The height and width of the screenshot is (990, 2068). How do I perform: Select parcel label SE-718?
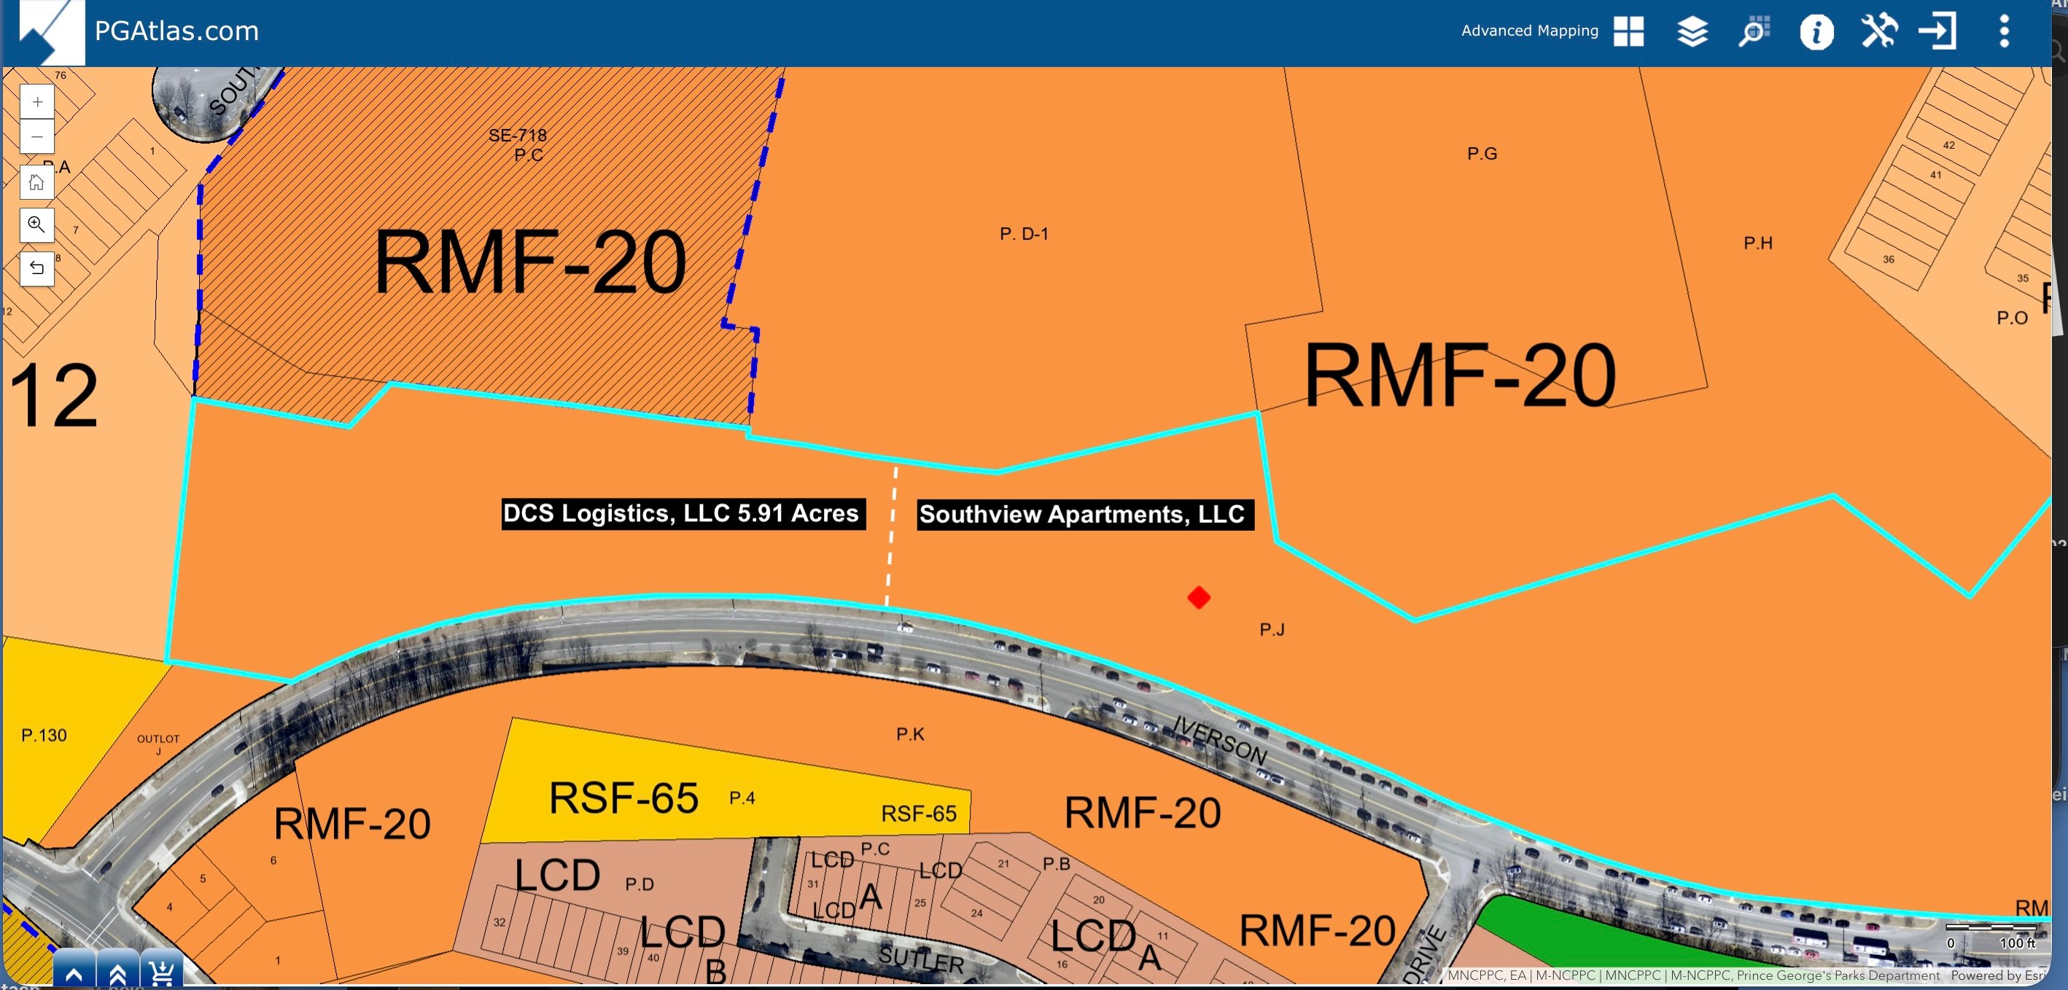(x=518, y=135)
